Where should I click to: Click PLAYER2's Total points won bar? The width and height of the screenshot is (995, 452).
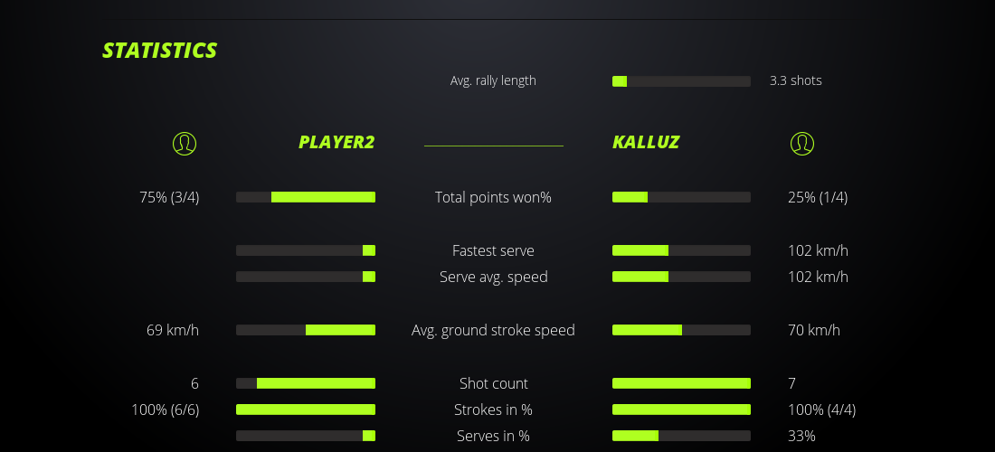pyautogui.click(x=306, y=197)
